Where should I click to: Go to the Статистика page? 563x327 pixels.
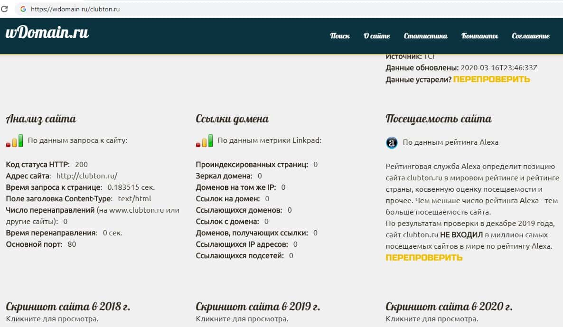coord(425,36)
